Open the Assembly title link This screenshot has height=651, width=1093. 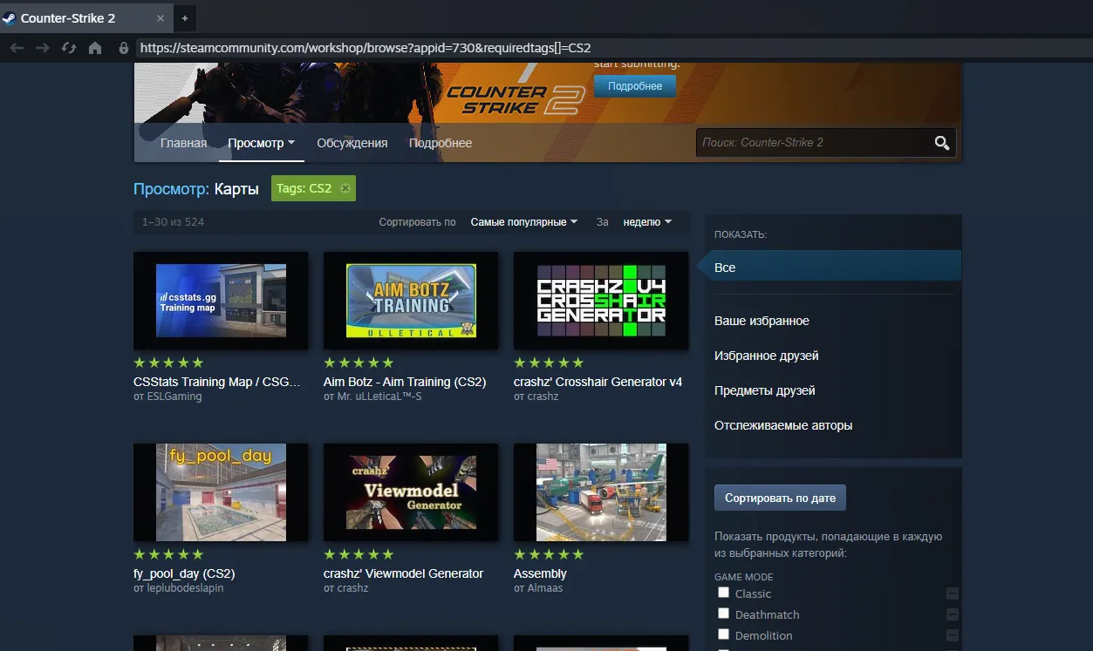(x=540, y=573)
